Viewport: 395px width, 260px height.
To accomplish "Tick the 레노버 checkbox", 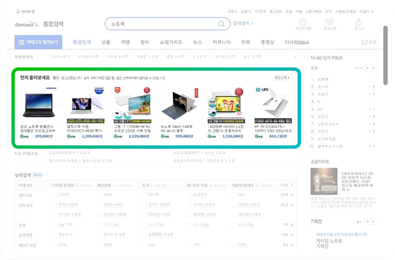I will point(145,195).
